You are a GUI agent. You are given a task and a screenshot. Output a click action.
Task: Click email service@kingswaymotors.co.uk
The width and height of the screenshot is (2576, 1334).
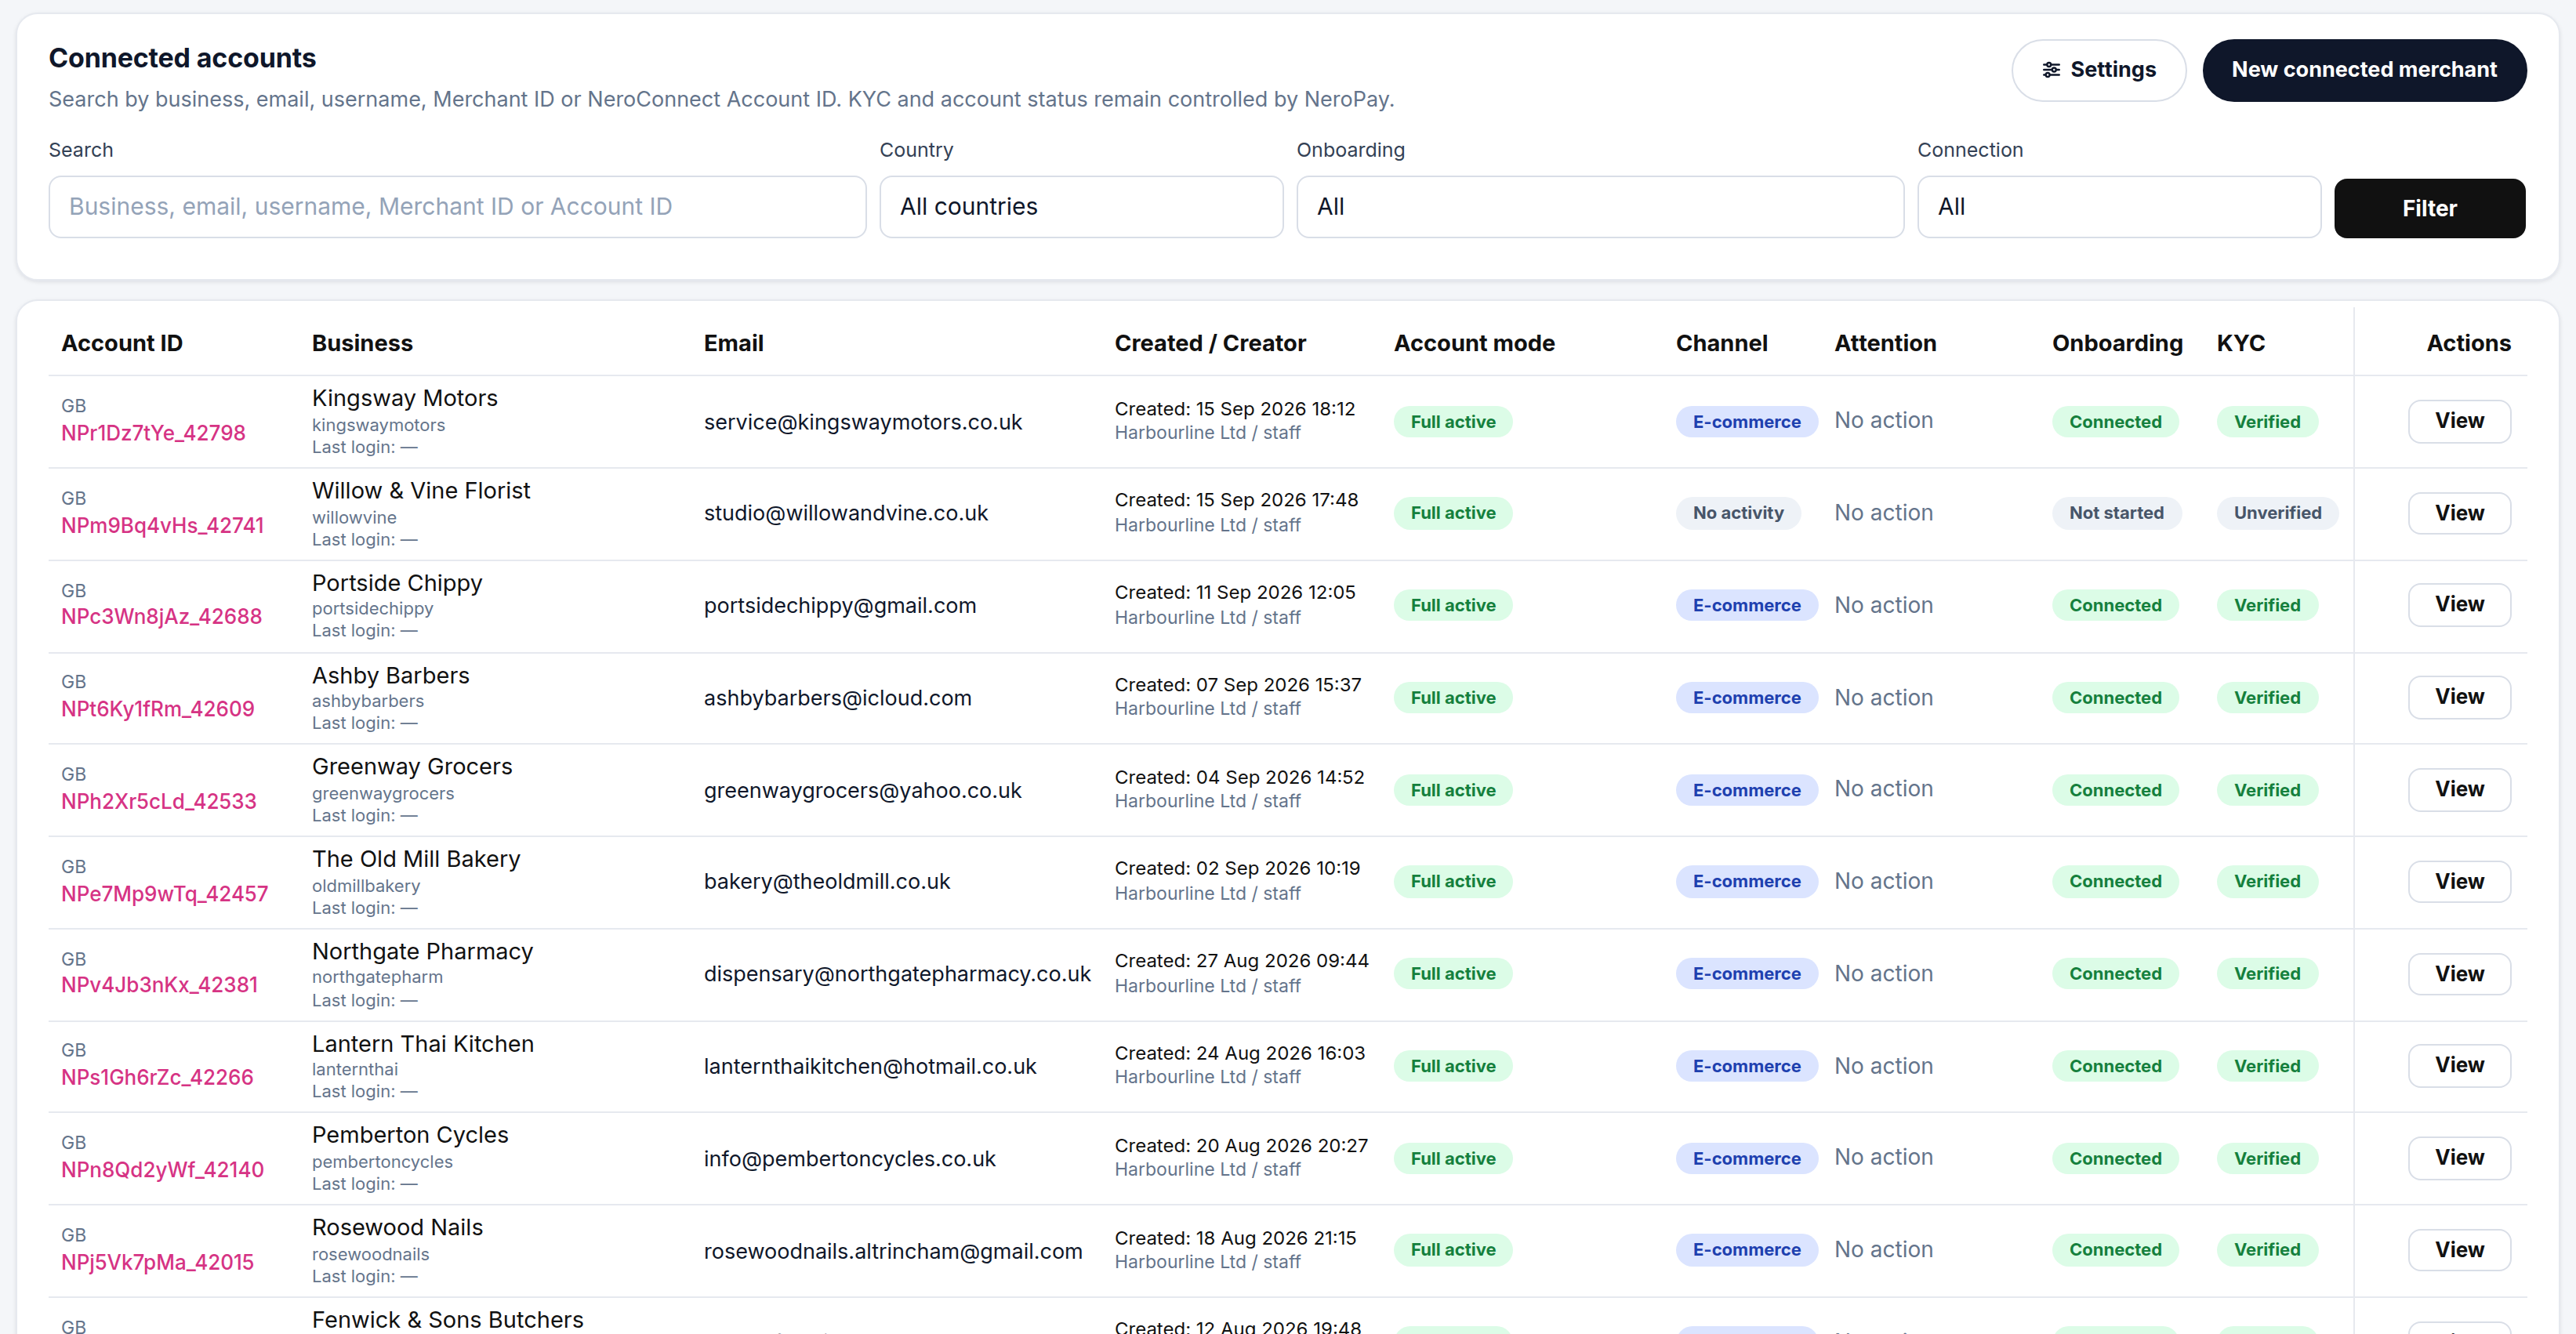tap(863, 423)
